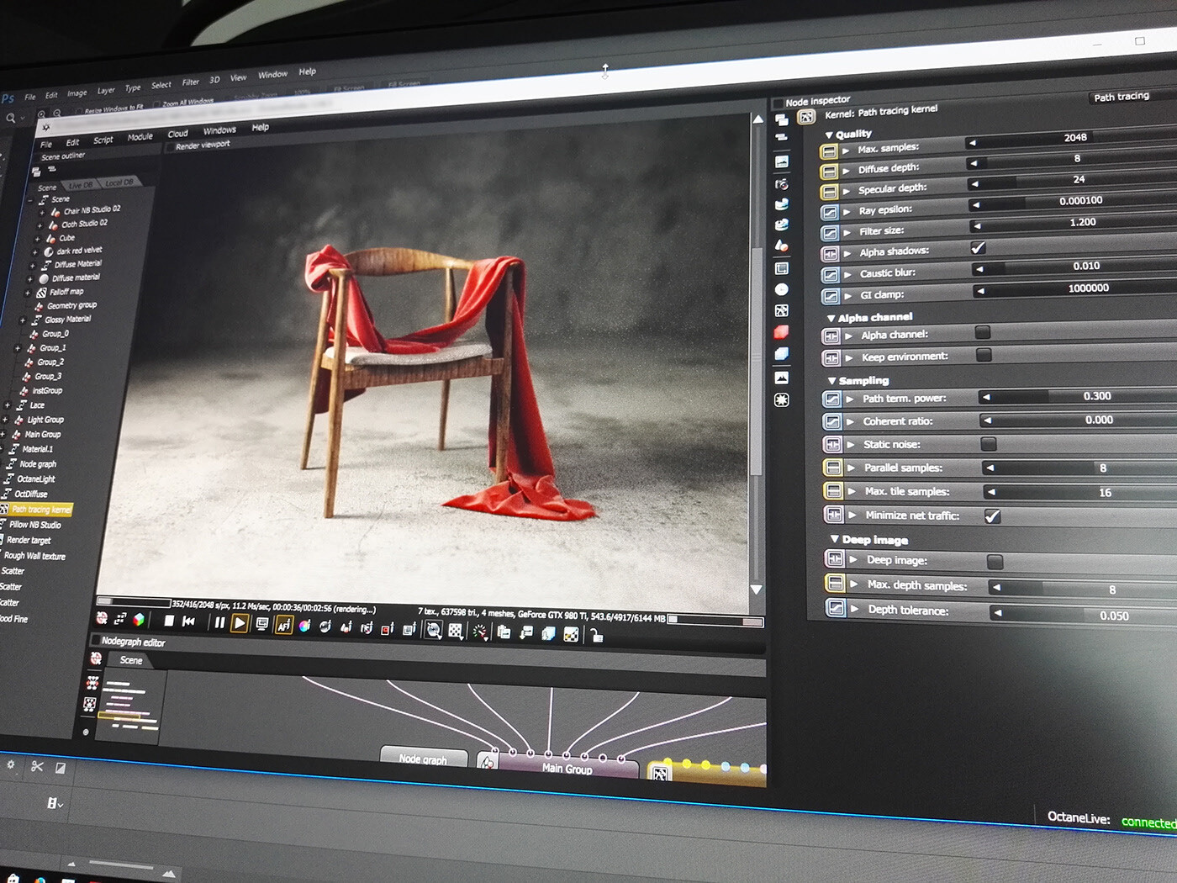Adjust the Max. samples slider
This screenshot has width=1177, height=883.
tap(1072, 139)
